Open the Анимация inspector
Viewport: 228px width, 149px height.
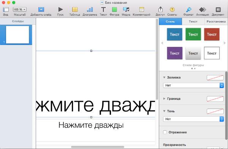point(203,10)
